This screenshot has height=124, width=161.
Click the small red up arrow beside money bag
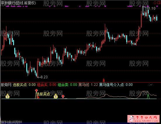pyautogui.click(x=63, y=96)
